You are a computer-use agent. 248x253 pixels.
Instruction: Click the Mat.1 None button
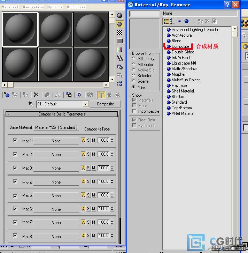[x=56, y=141]
